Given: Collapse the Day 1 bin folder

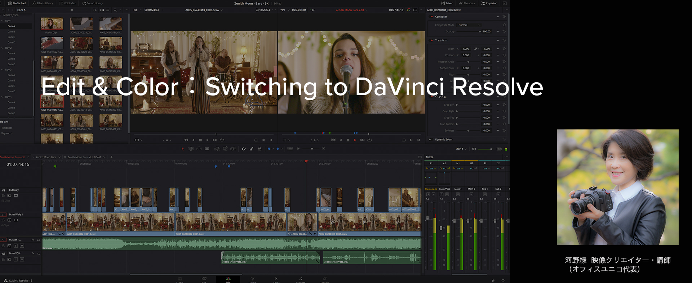Looking at the screenshot, I should tap(2, 21).
